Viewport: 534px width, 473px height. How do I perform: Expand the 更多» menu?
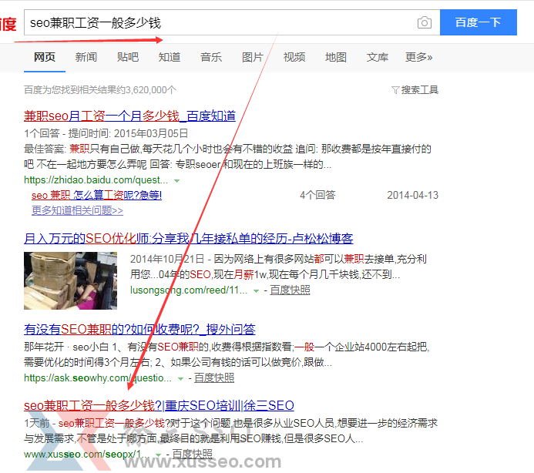click(418, 57)
